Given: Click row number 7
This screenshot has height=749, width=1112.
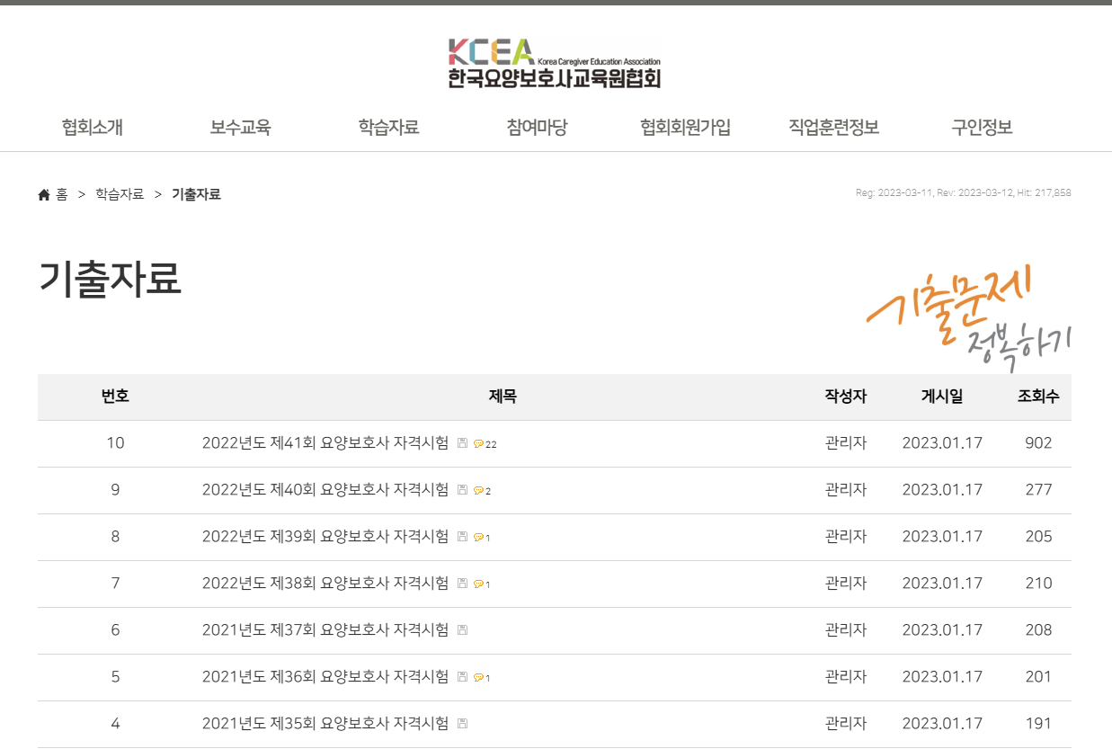Looking at the screenshot, I should click(115, 583).
